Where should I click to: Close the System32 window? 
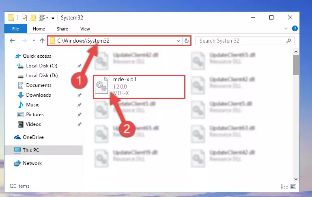[x=290, y=18]
